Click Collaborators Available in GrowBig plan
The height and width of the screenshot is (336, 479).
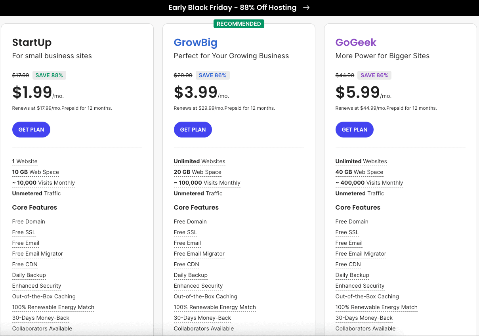[204, 328]
